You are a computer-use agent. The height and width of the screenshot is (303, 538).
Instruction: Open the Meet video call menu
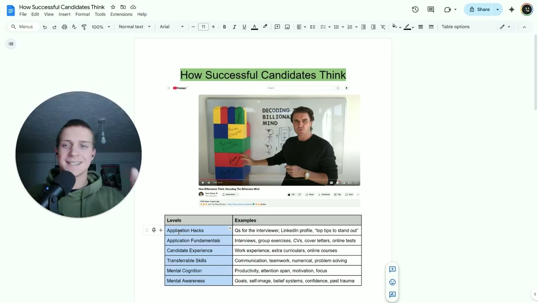point(450,9)
